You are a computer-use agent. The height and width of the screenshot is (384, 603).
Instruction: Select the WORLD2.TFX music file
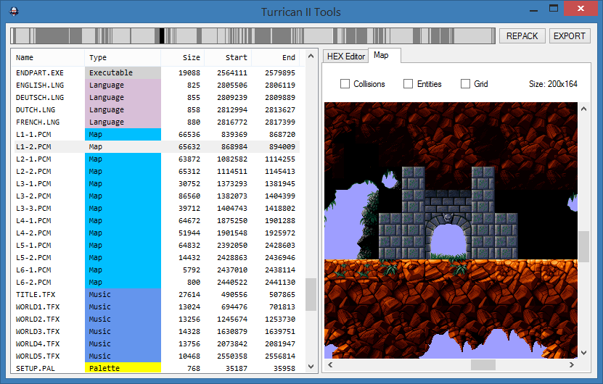tap(155, 319)
